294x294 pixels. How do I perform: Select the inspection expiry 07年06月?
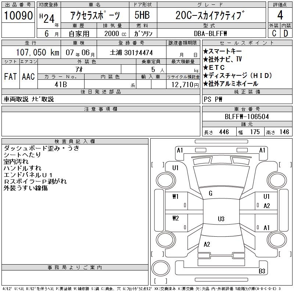(80, 53)
